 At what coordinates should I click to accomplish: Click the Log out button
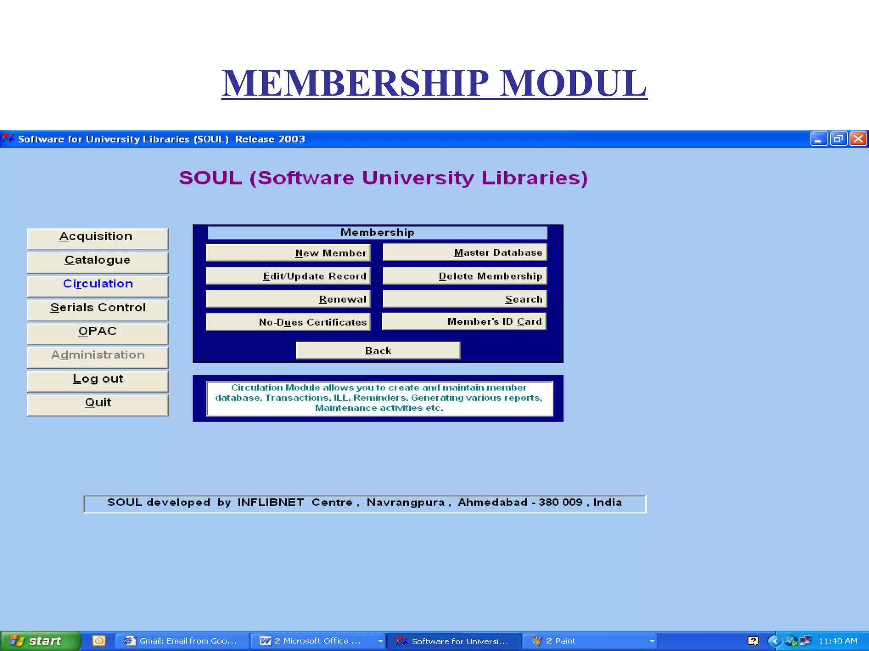[98, 381]
